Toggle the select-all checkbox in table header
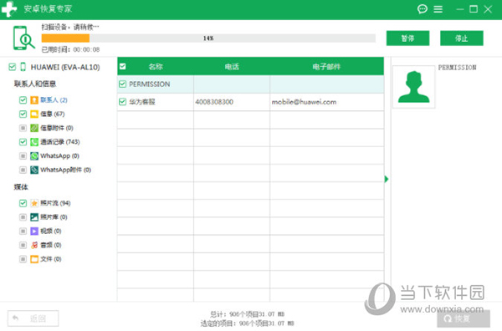This screenshot has width=502, height=331. point(123,67)
